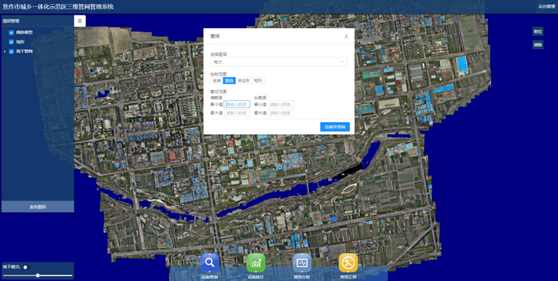Open the 管线分析 monitor icon
This screenshot has height=281, width=558.
pos(302,263)
